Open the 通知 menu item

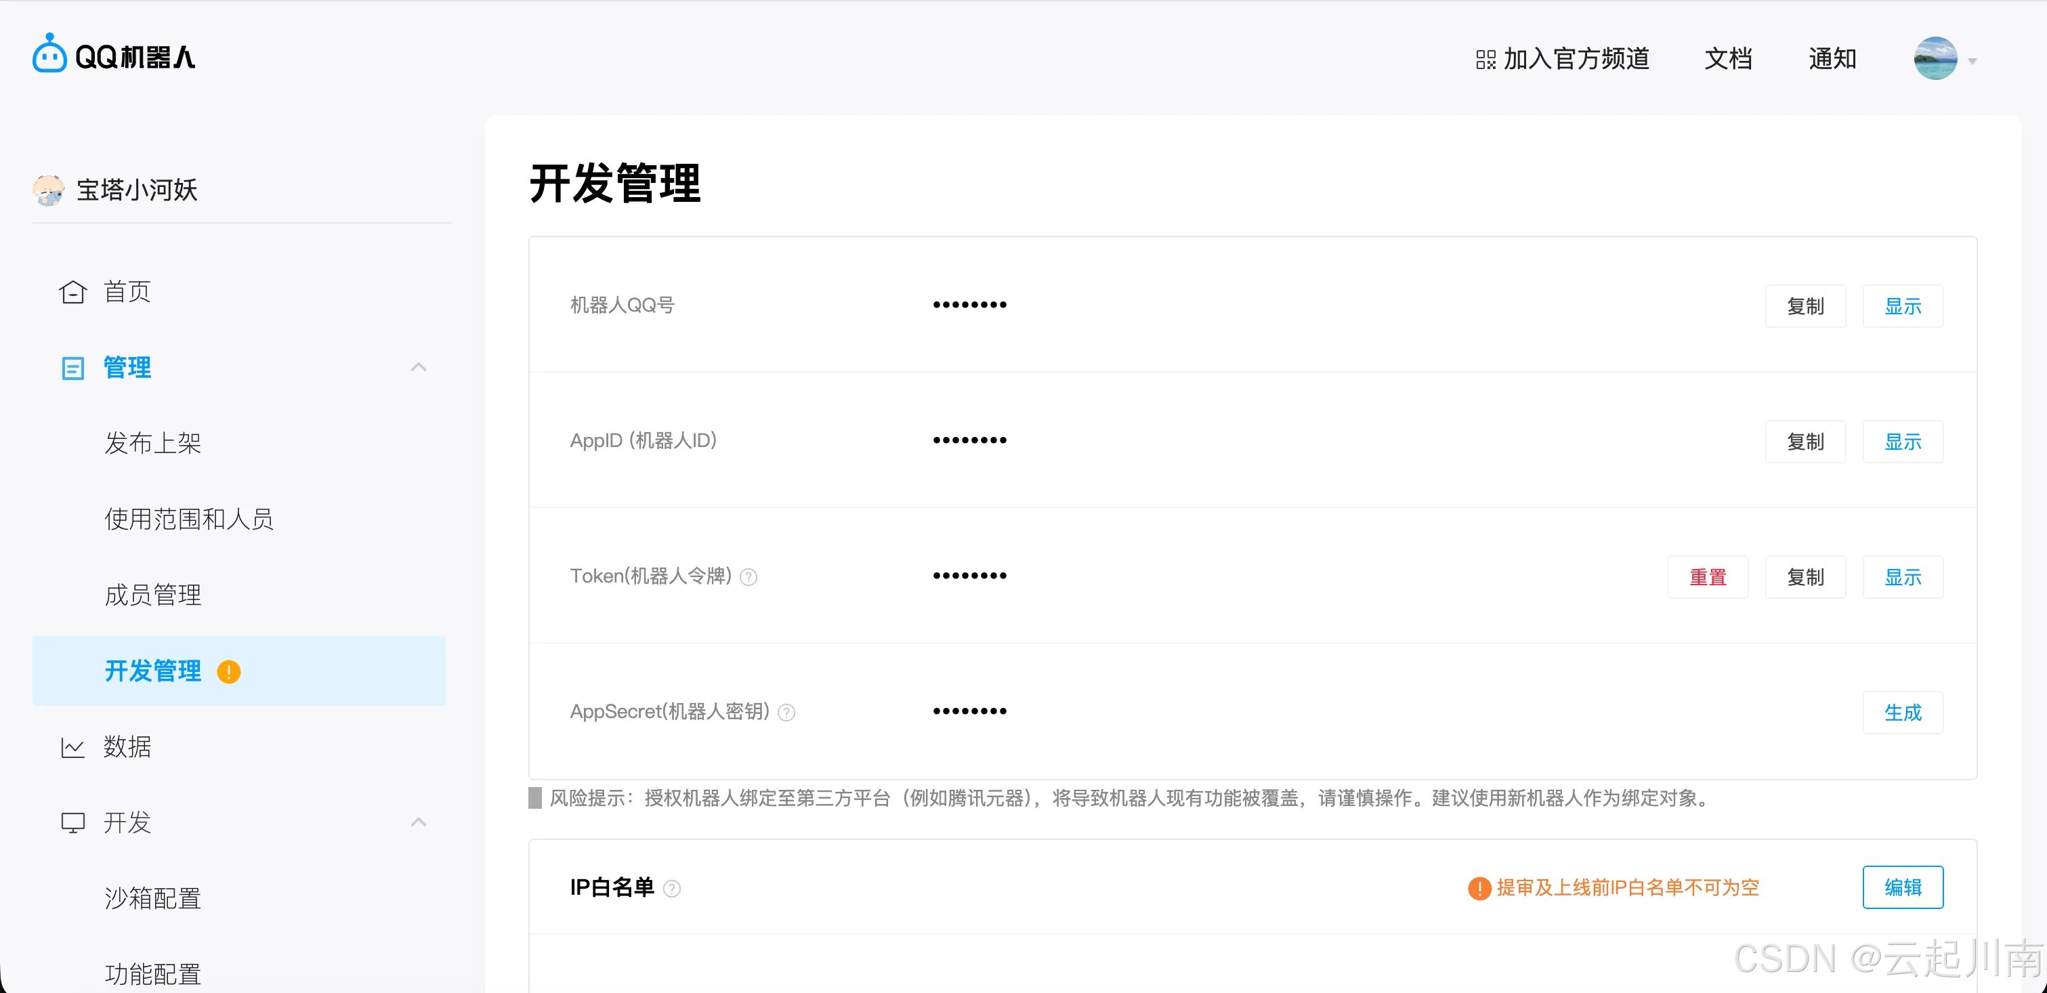click(x=1832, y=58)
